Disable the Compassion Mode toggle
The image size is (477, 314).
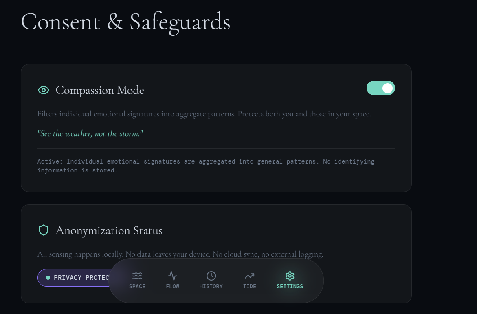pyautogui.click(x=380, y=88)
